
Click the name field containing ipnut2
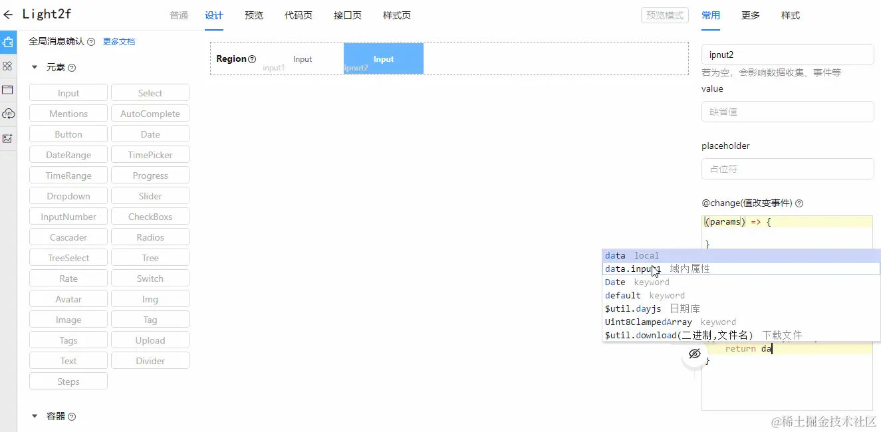(x=787, y=54)
